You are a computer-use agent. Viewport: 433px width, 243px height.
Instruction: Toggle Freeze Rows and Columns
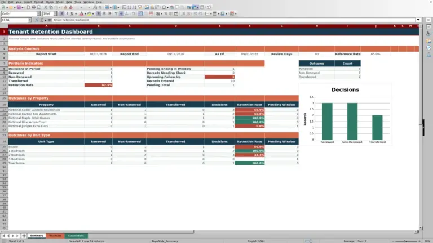point(195,7)
